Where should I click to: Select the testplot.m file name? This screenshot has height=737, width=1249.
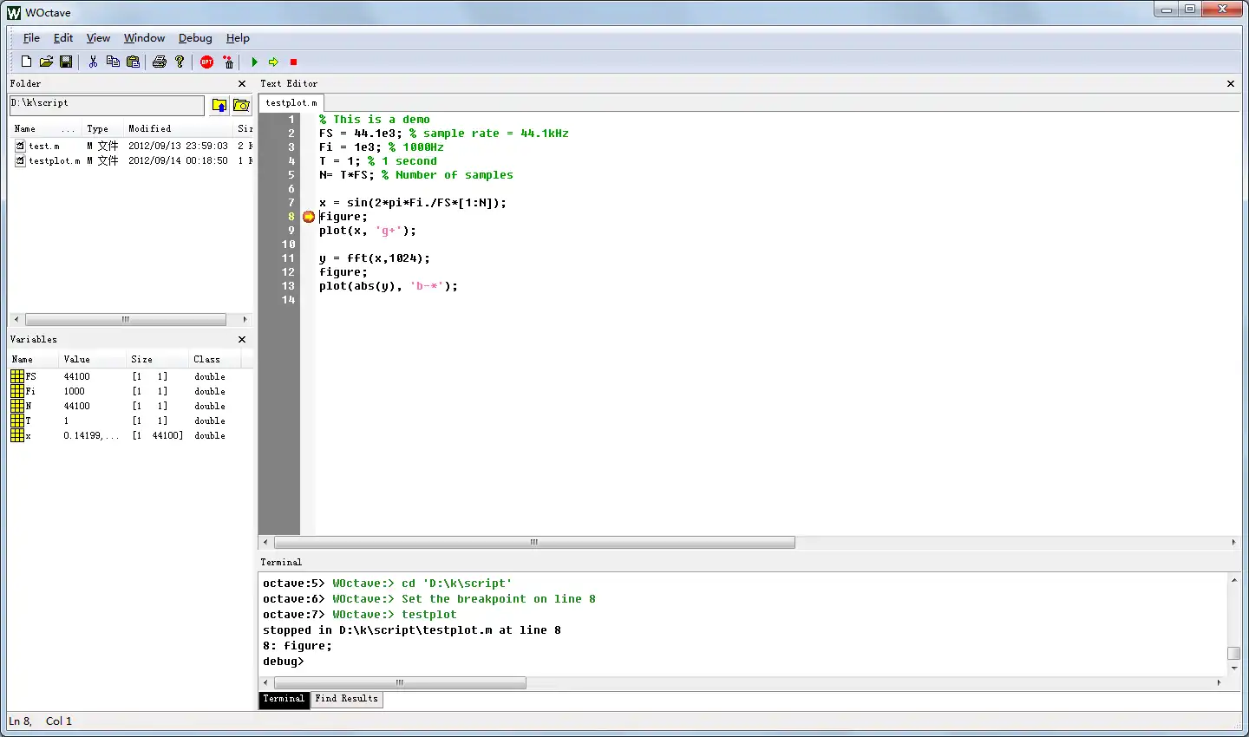coord(54,160)
